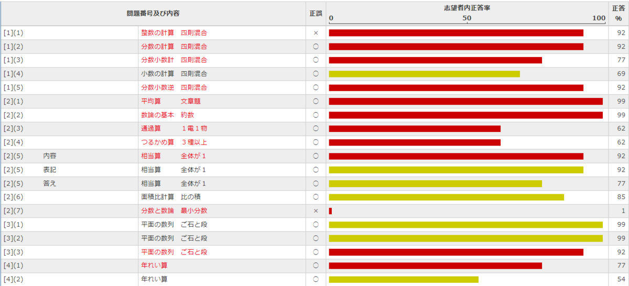
Task: Click the [2](7) question number
Action: 13,211
